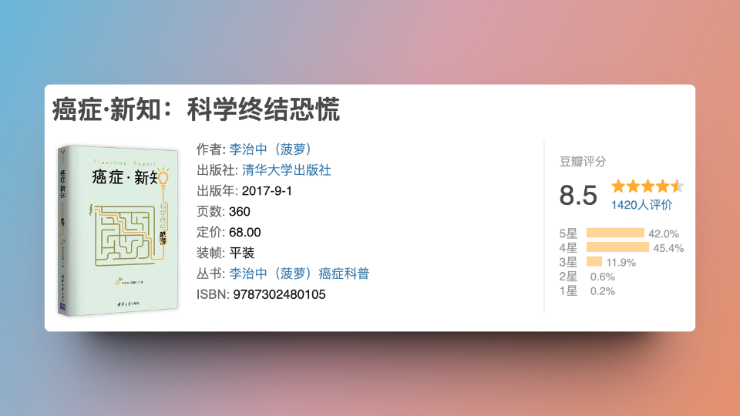Click the 豆瓣评分 heading

pos(583,162)
